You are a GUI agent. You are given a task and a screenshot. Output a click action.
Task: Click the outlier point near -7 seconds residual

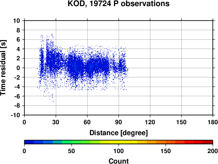pyautogui.click(x=53, y=101)
